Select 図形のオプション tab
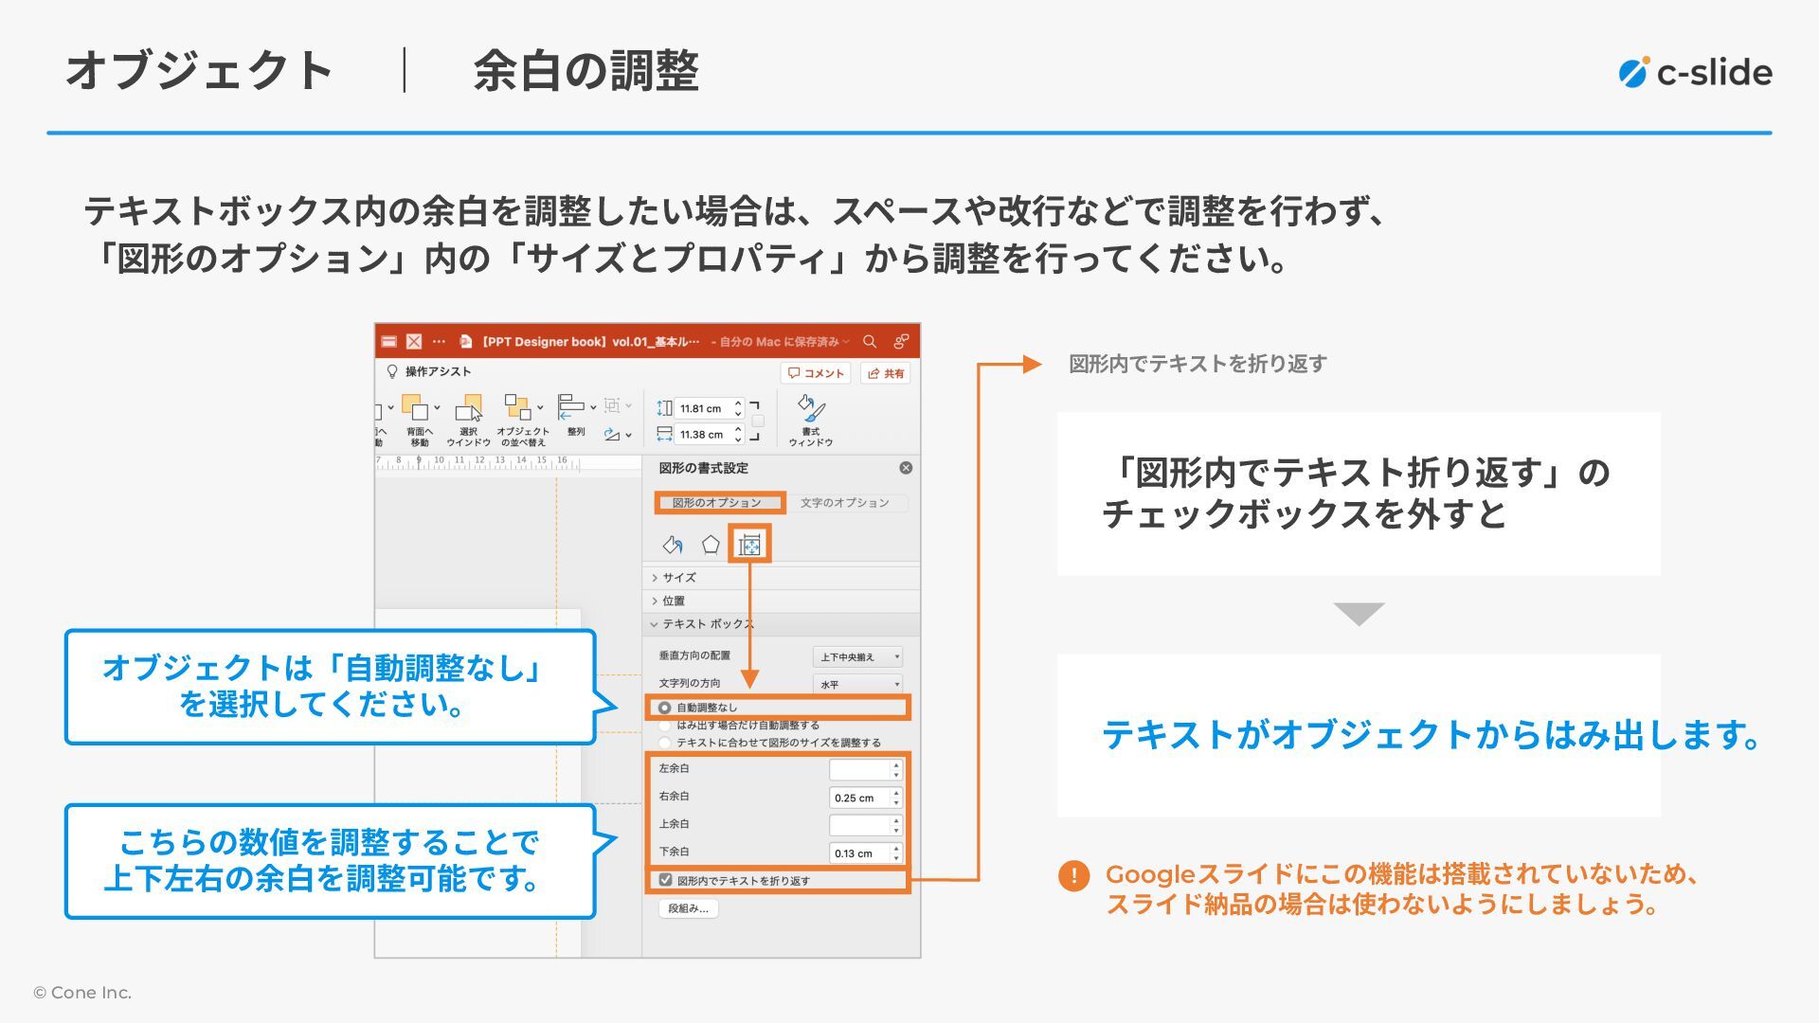 tap(717, 503)
